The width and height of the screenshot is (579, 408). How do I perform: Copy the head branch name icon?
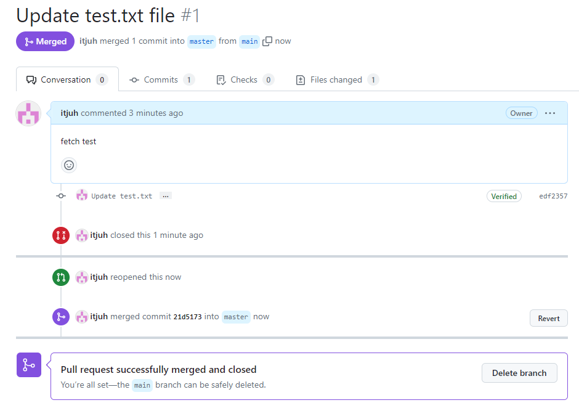pyautogui.click(x=267, y=41)
